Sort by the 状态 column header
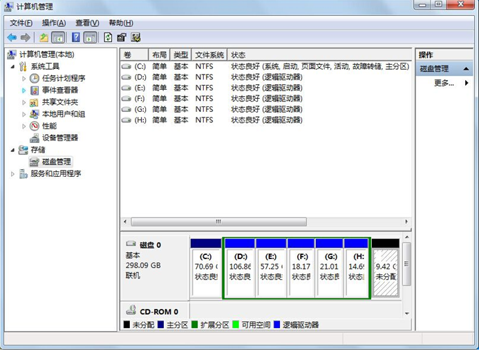 tap(319, 55)
